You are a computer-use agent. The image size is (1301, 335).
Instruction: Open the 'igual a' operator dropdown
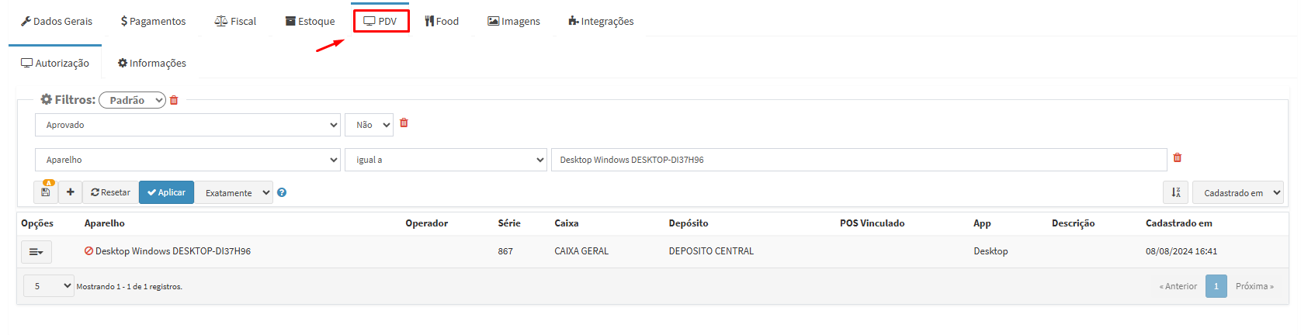pyautogui.click(x=446, y=160)
